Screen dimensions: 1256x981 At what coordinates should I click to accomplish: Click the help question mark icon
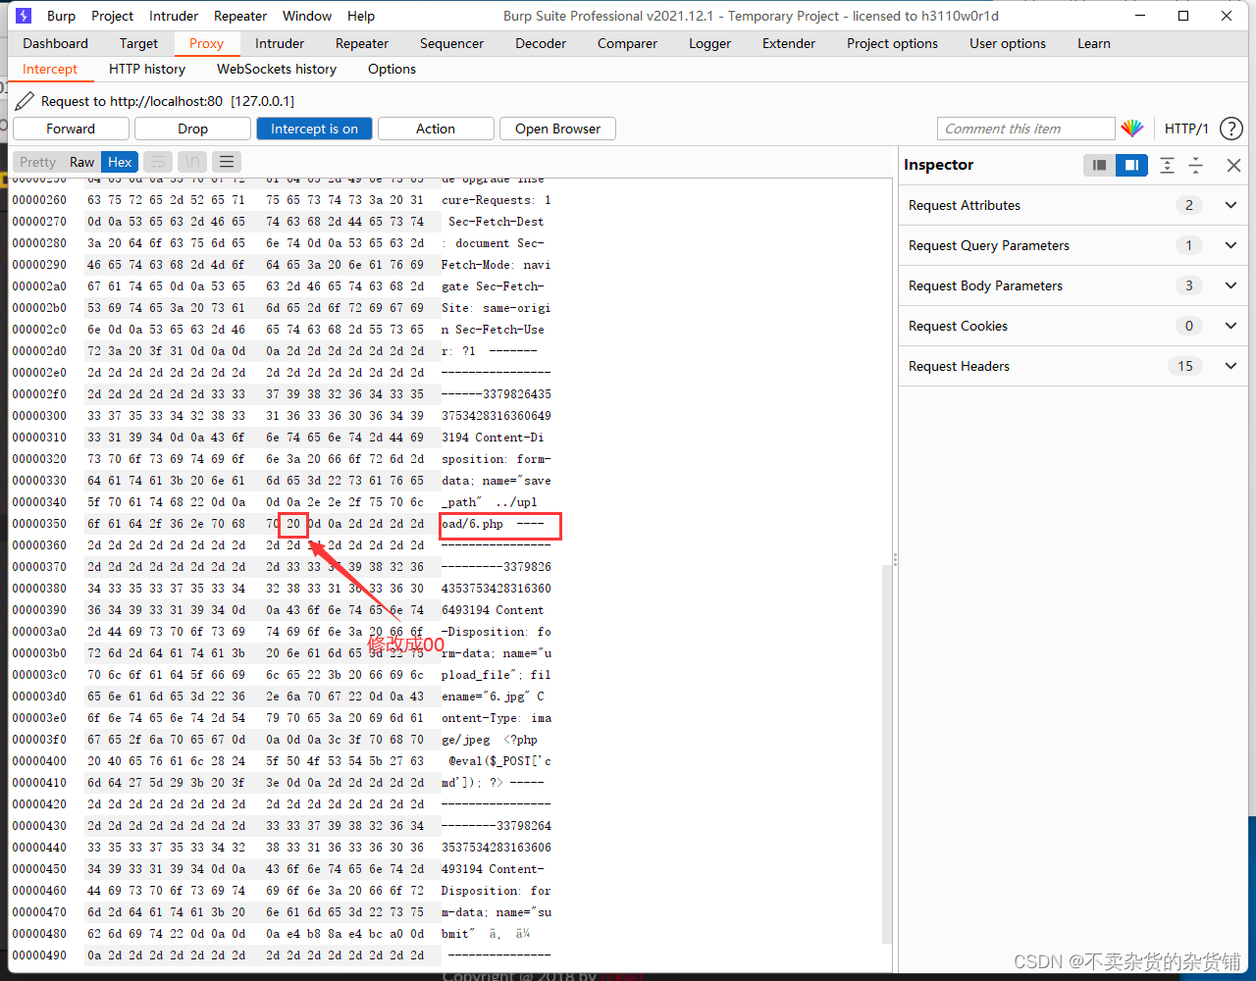point(1230,129)
